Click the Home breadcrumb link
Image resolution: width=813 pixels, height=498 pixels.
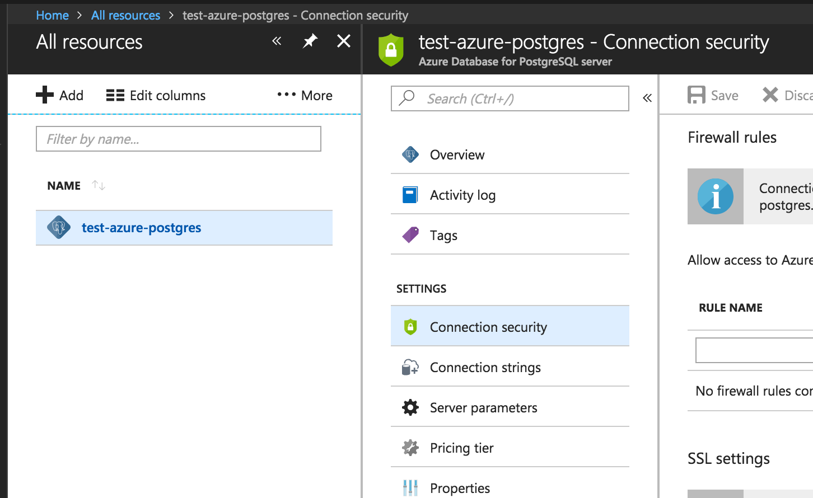click(x=52, y=15)
